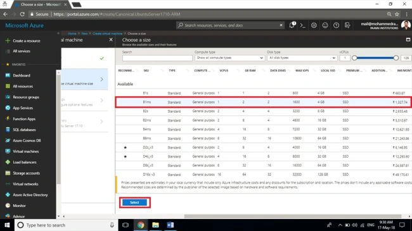
Task: Click the vCPUs minimum value box
Action: pos(345,58)
